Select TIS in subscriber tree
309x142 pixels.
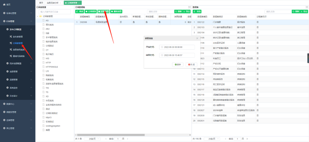(x=47, y=88)
